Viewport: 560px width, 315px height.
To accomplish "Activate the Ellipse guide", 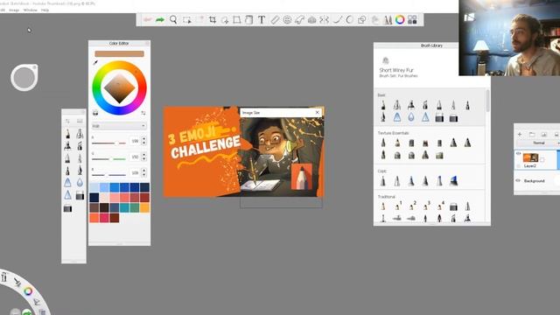I will (287, 19).
